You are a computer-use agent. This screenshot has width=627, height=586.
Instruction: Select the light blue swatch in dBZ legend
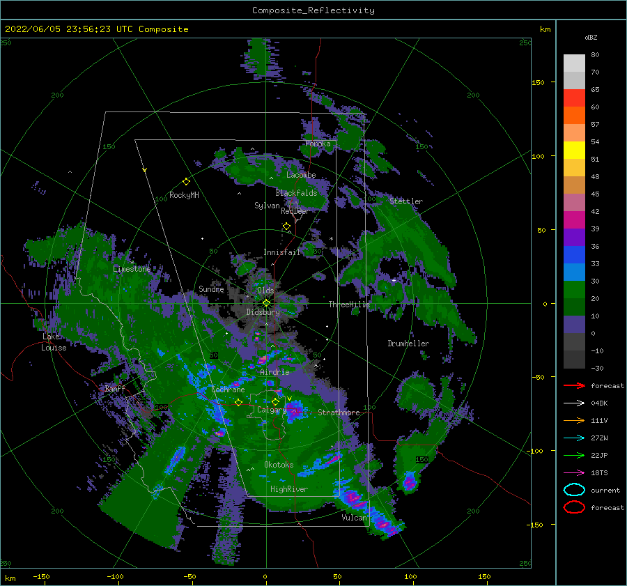pyautogui.click(x=574, y=272)
